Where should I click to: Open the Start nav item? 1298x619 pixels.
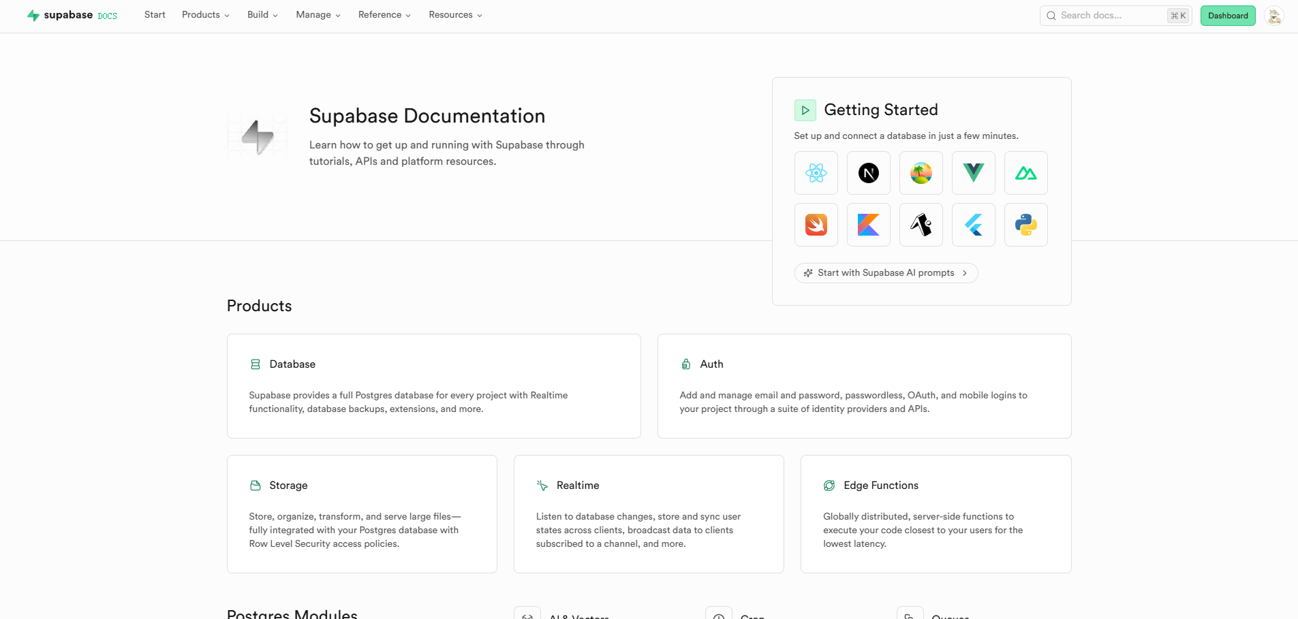point(155,15)
